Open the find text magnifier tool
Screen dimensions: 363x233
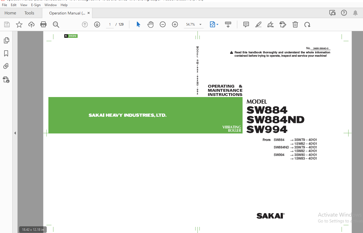pyautogui.click(x=56, y=24)
